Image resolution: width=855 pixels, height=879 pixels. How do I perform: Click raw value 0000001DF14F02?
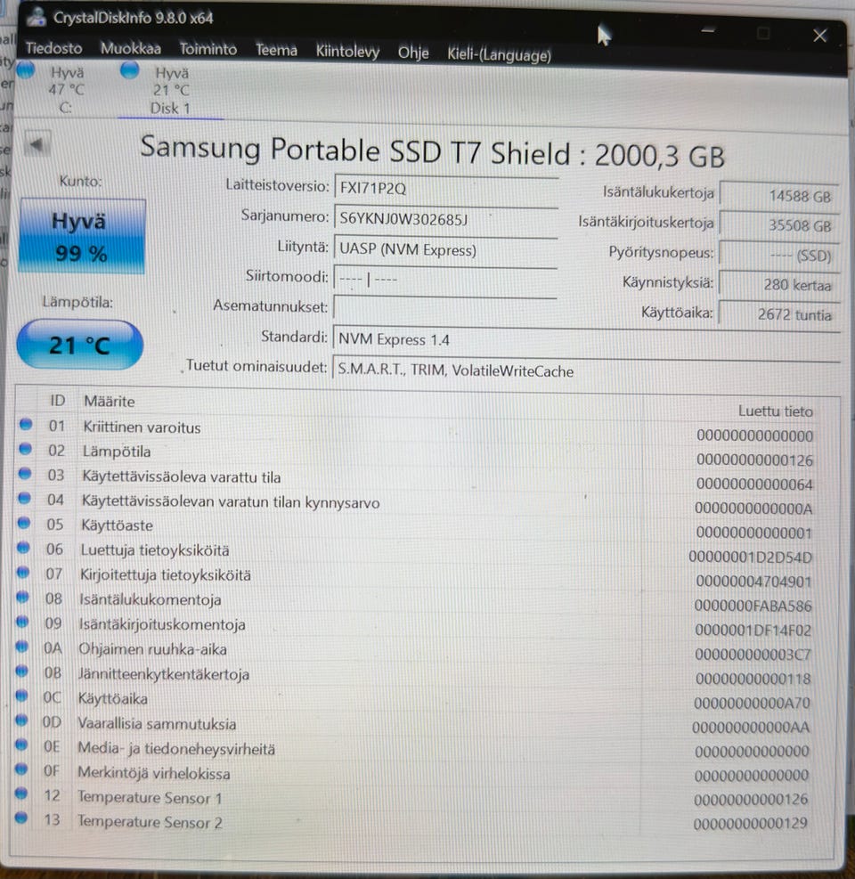[x=753, y=631]
